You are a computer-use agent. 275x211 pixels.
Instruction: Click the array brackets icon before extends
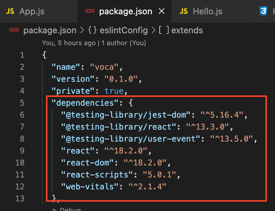coord(164,30)
